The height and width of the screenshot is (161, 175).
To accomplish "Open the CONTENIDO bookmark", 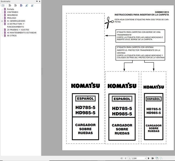I will point(13,12).
